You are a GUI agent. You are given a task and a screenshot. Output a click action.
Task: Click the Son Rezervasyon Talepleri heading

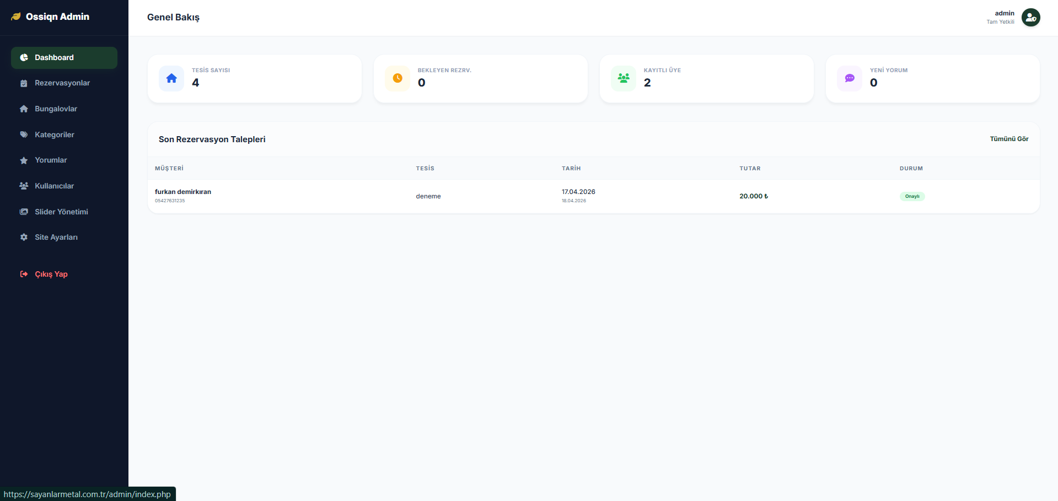212,139
